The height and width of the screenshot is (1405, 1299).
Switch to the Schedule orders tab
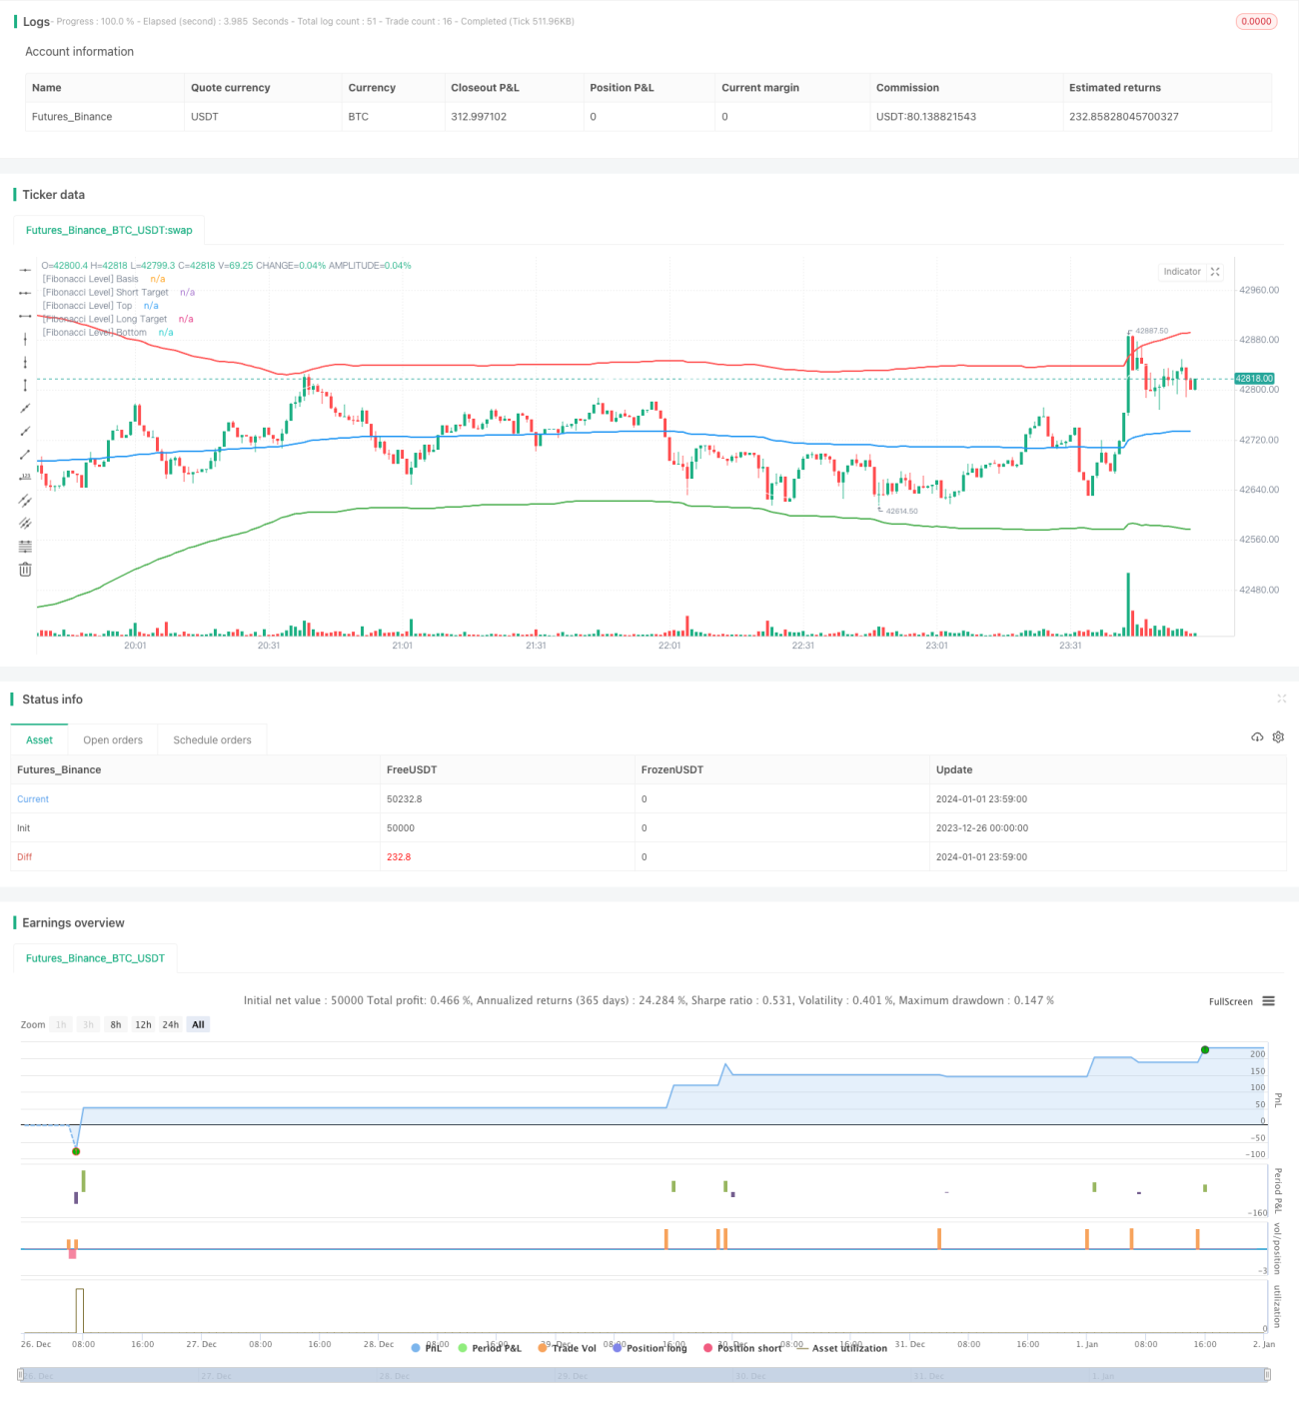[212, 740]
